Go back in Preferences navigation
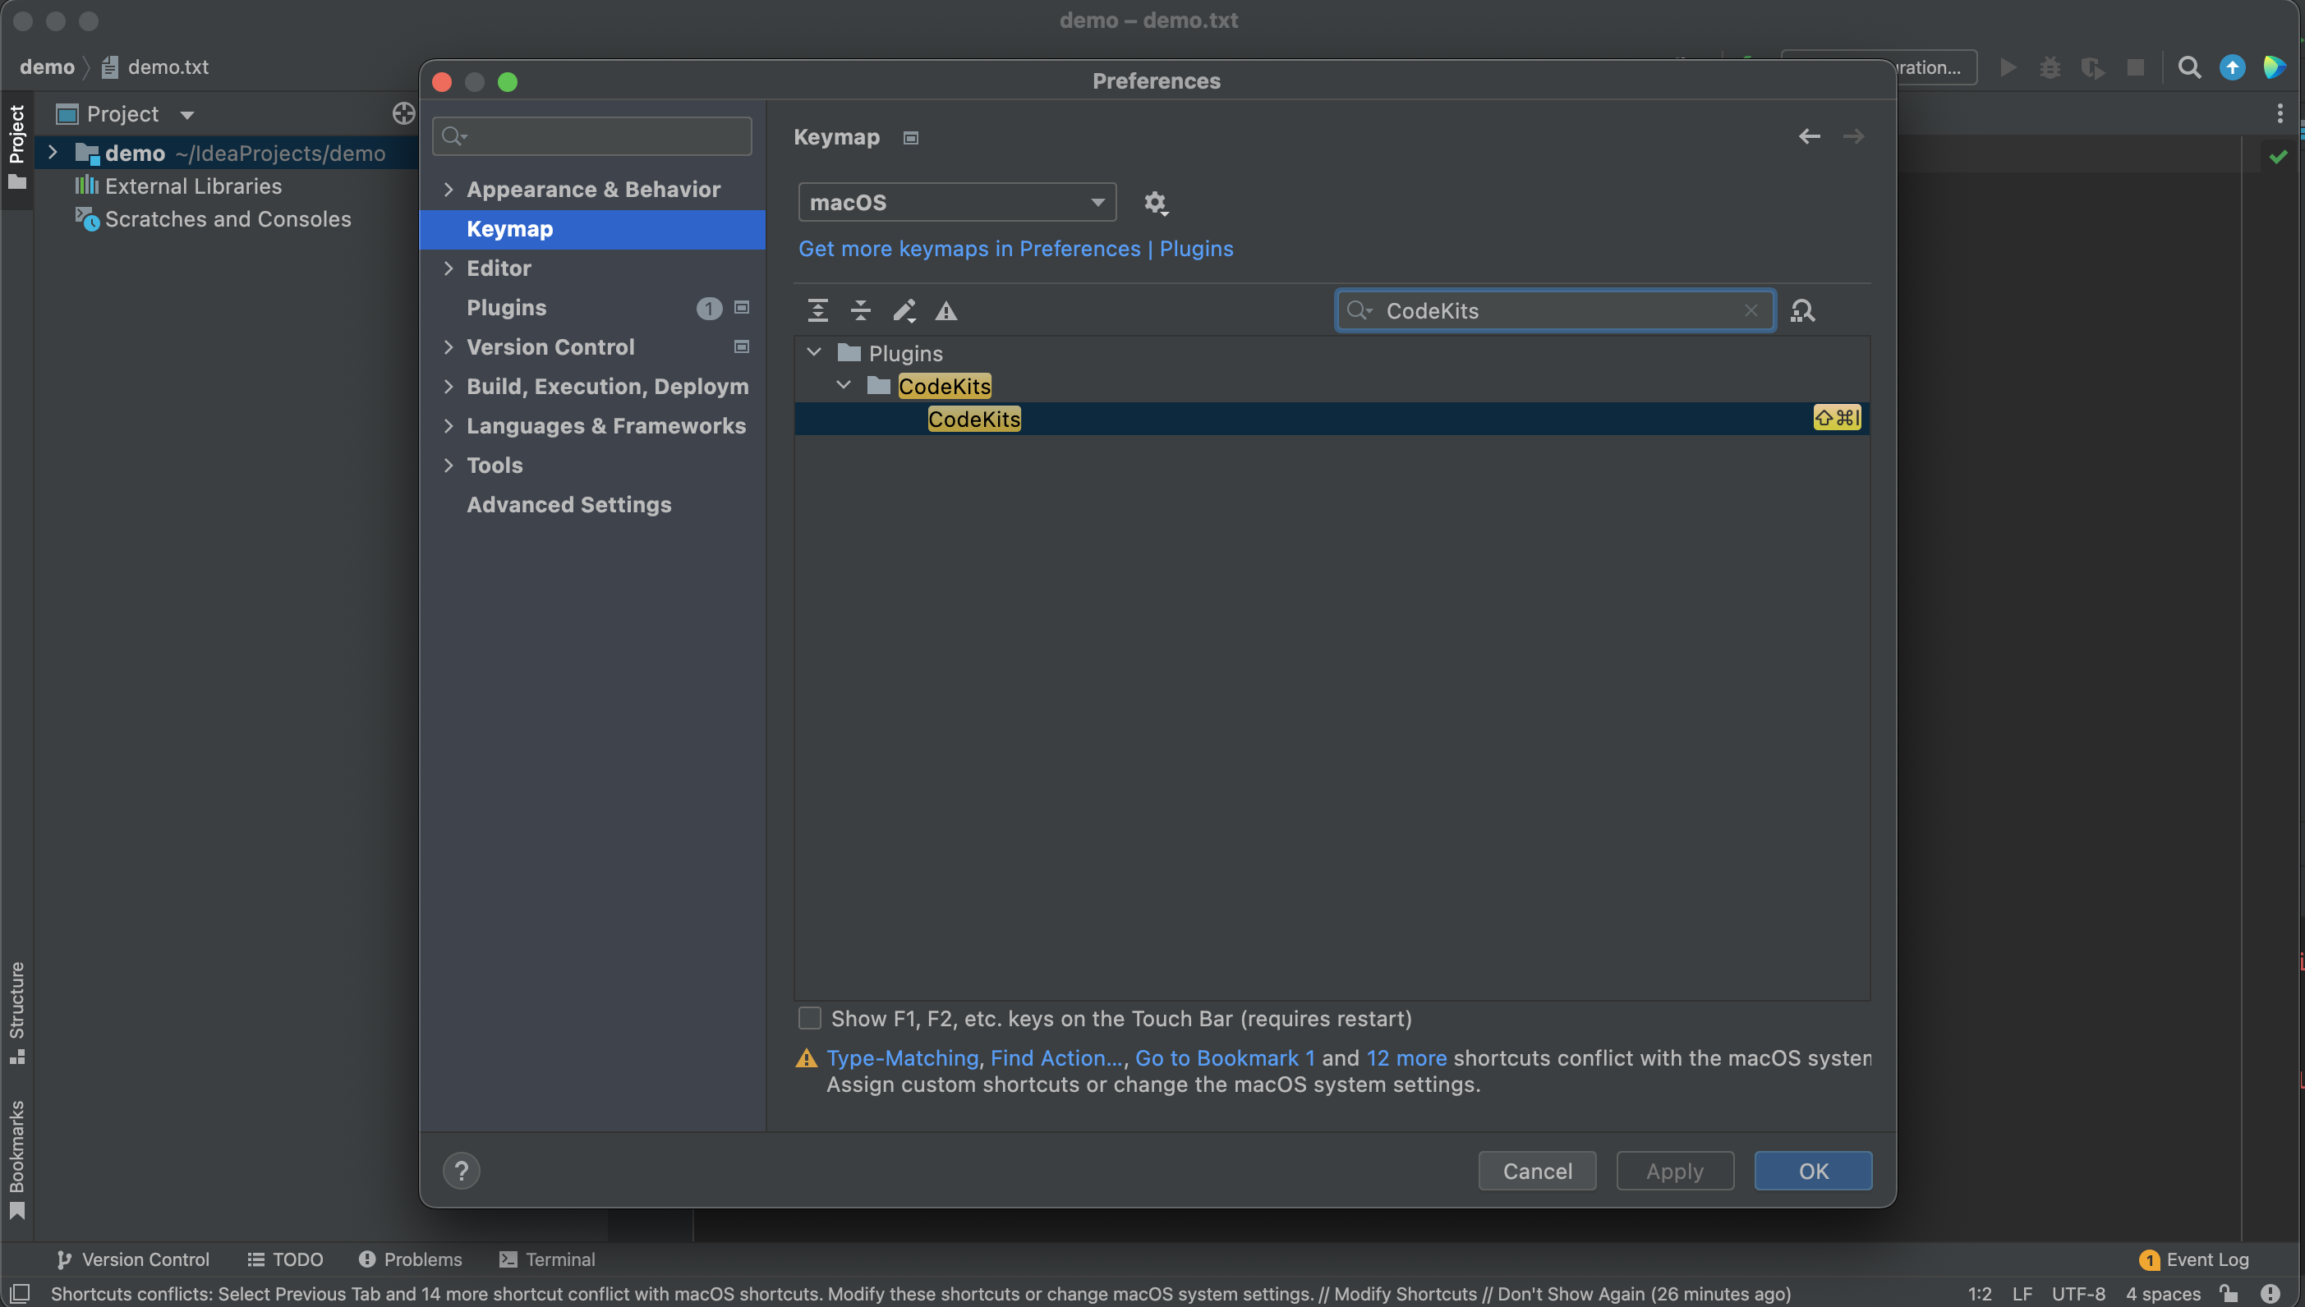Image resolution: width=2305 pixels, height=1307 pixels. [x=1810, y=136]
